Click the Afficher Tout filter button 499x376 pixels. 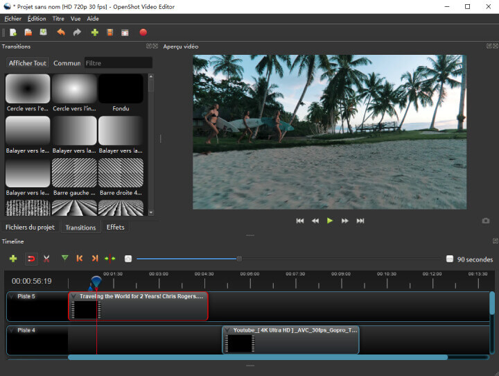coord(28,63)
